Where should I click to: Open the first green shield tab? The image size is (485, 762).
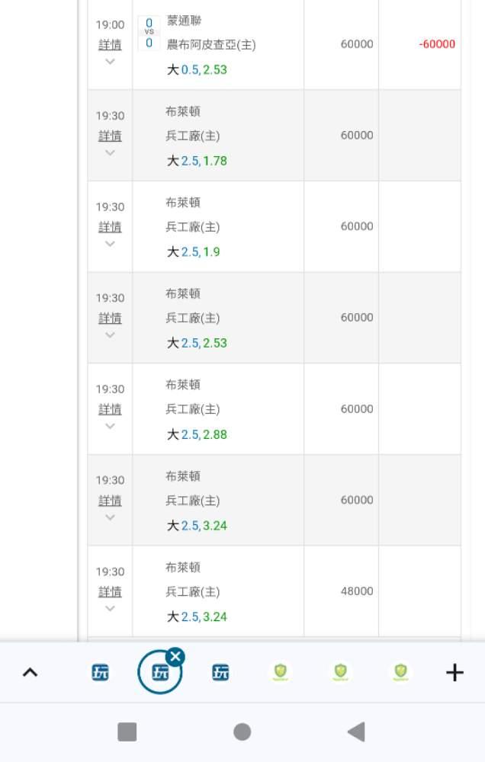point(280,672)
